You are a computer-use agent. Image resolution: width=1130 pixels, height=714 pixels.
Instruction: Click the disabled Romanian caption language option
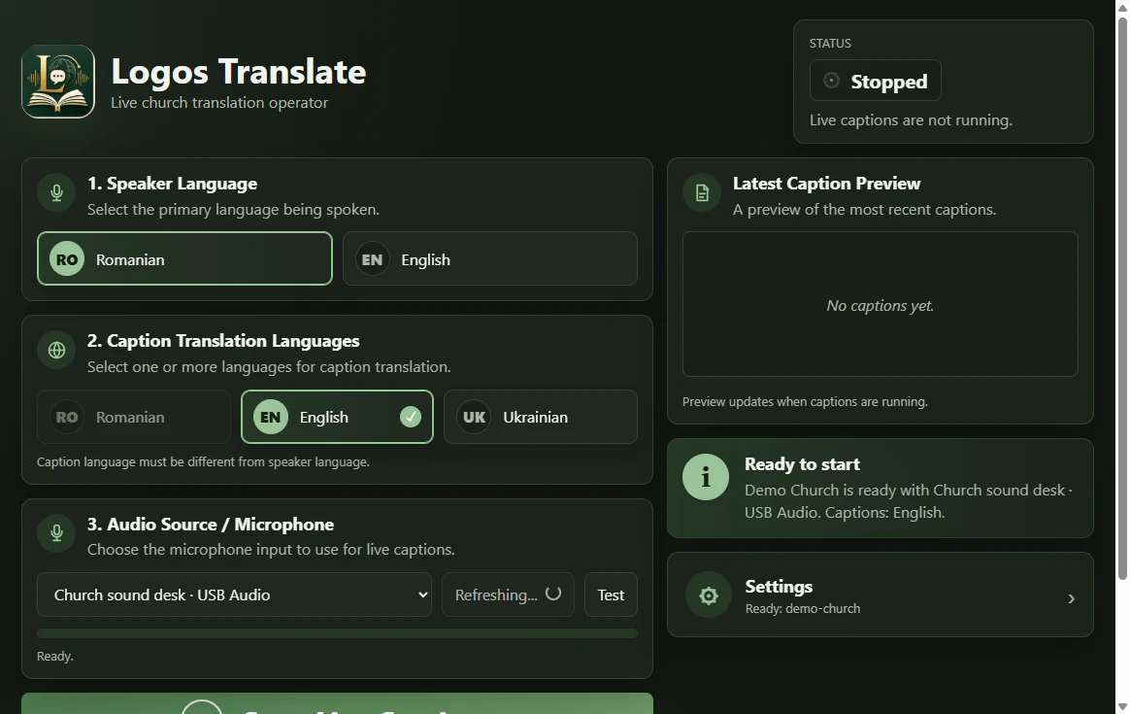click(x=133, y=417)
